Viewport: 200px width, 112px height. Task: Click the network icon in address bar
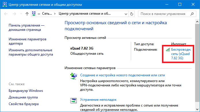pyautogui.click(x=34, y=14)
